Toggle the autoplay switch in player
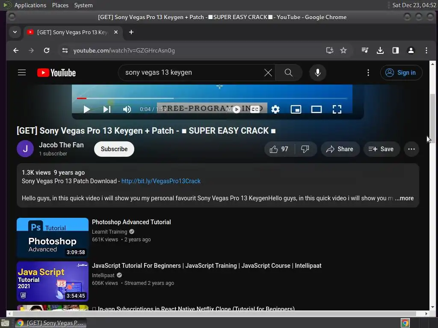The height and width of the screenshot is (328, 438). (234, 109)
